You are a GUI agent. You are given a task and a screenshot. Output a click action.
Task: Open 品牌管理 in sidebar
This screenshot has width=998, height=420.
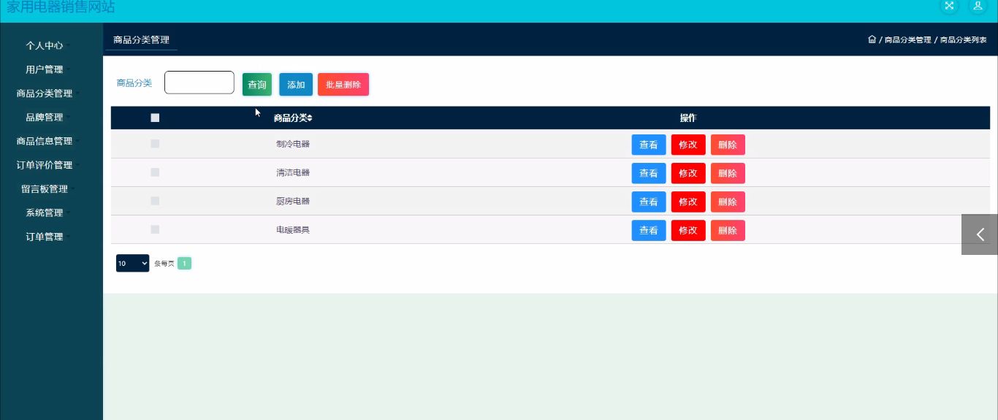(45, 117)
